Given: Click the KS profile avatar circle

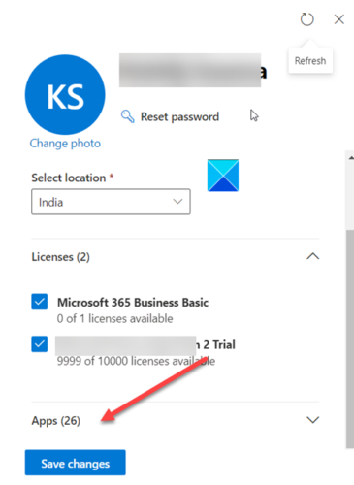Looking at the screenshot, I should [65, 95].
